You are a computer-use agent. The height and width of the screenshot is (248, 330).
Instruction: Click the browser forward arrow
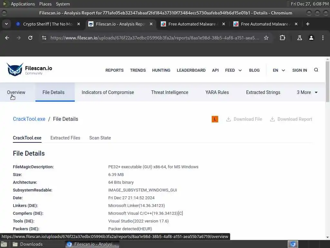(18, 38)
